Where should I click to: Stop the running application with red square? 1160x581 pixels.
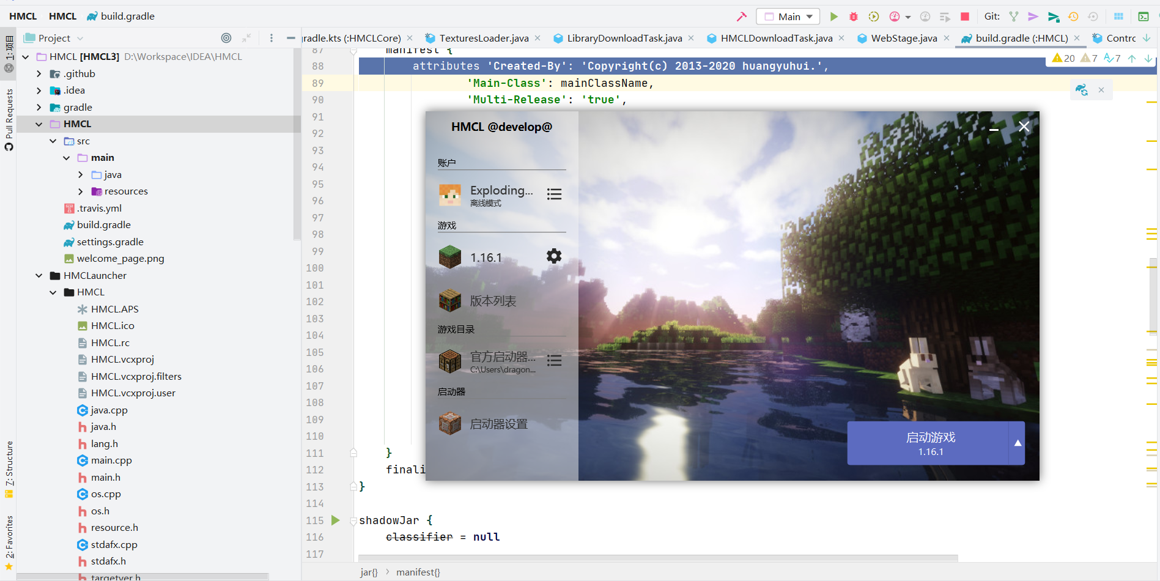click(x=965, y=17)
